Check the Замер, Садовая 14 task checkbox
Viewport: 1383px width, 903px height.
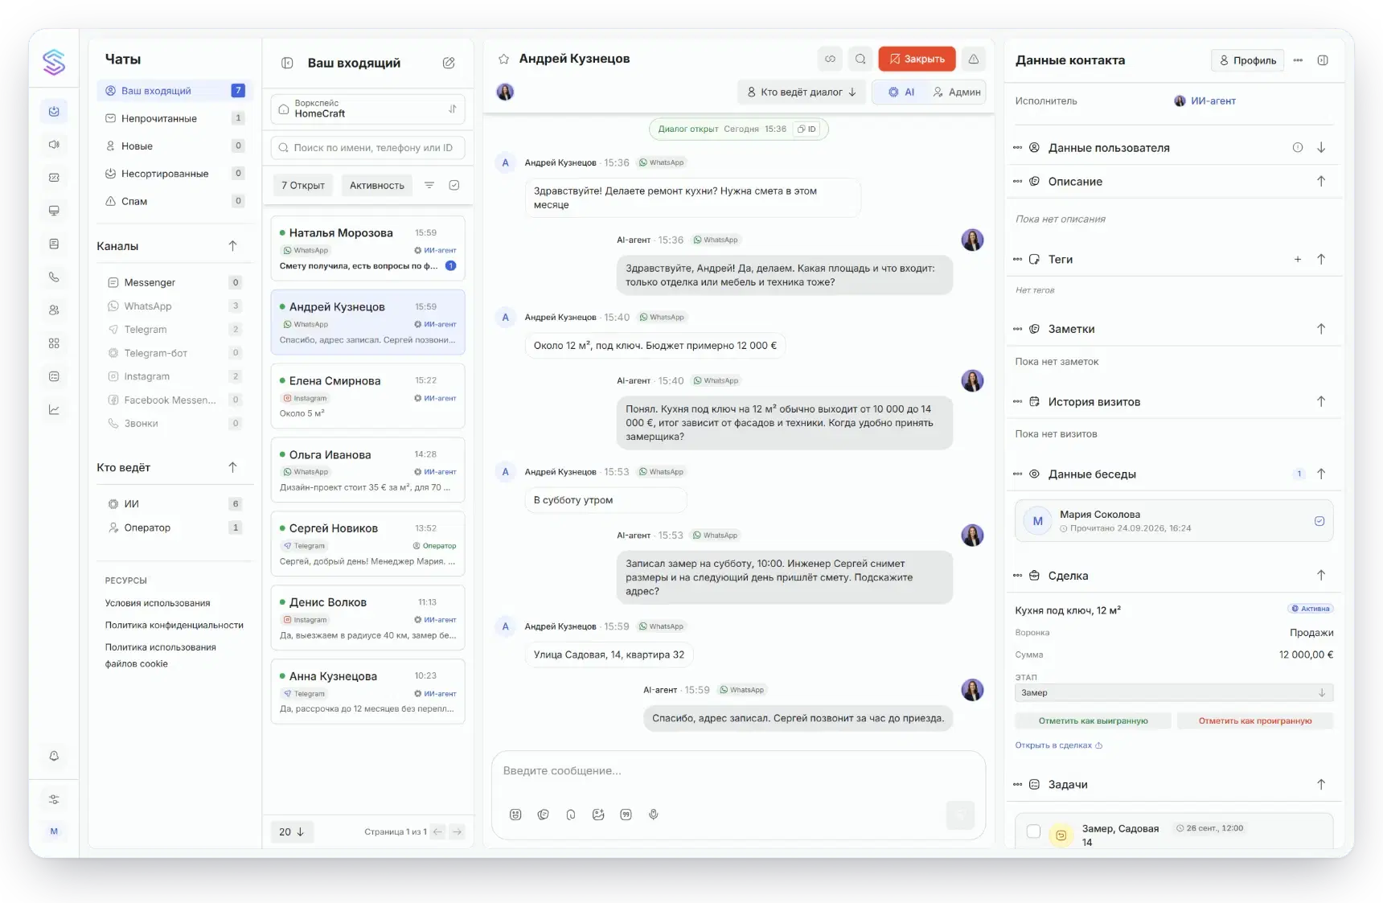coord(1034,831)
